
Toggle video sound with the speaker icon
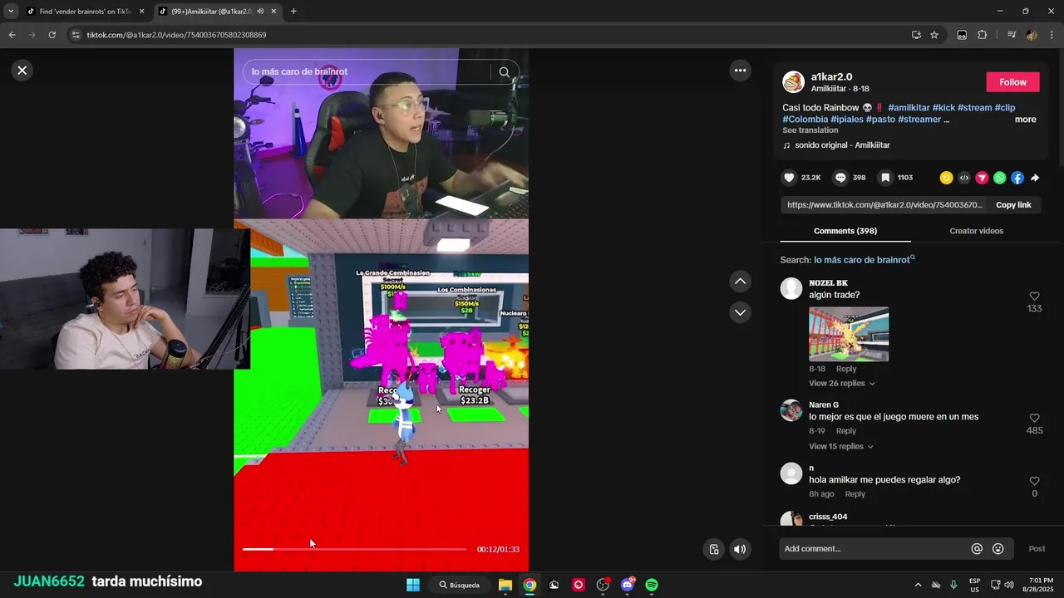coord(740,549)
